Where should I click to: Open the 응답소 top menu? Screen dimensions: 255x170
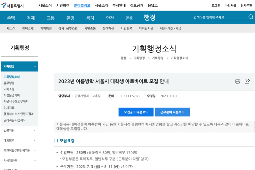coord(152,6)
